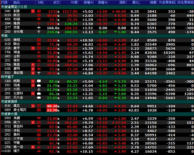Click the white candlestick icon for 3260 威剛
Screen dimensions: 194x155
click(x=39, y=81)
